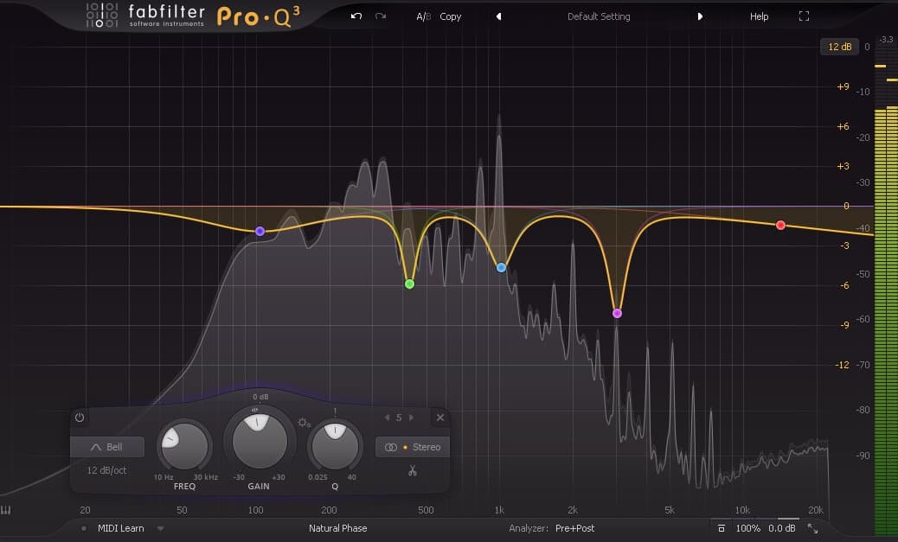The width and height of the screenshot is (898, 542).
Task: Select the purple EQ band node near 100 Hz
Action: tap(260, 231)
